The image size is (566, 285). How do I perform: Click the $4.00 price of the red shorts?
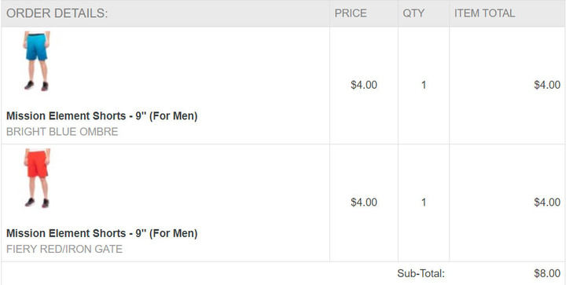click(x=364, y=203)
